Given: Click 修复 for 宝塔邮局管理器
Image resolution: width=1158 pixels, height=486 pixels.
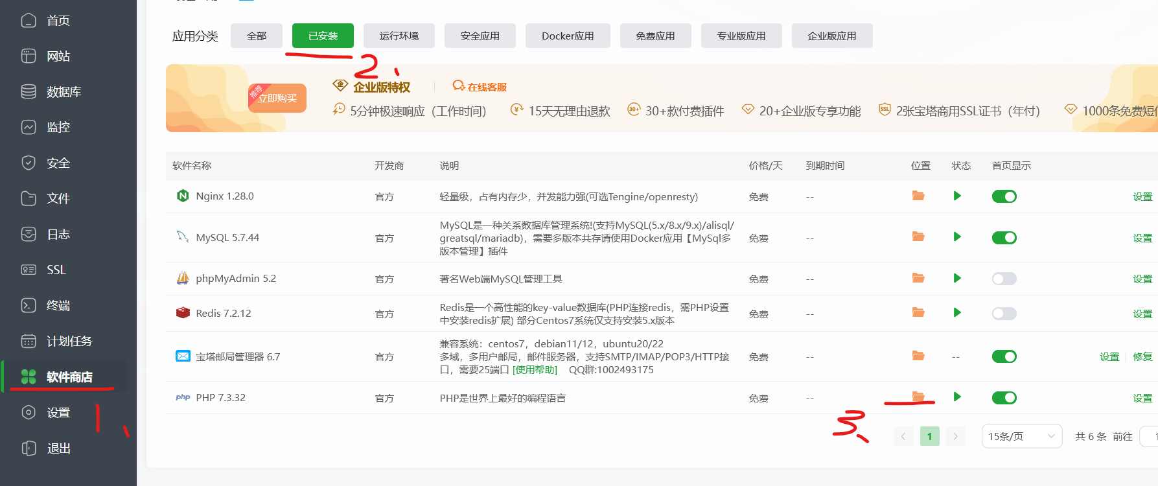Looking at the screenshot, I should pos(1142,356).
